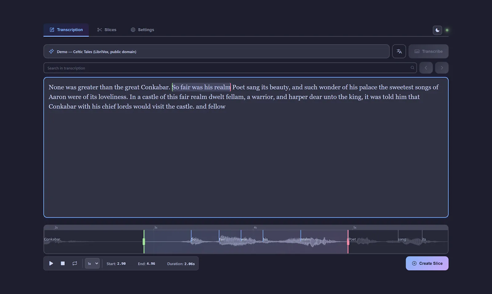The height and width of the screenshot is (294, 492).
Task: Click the word 'So' on the waveform
Action: click(x=193, y=239)
